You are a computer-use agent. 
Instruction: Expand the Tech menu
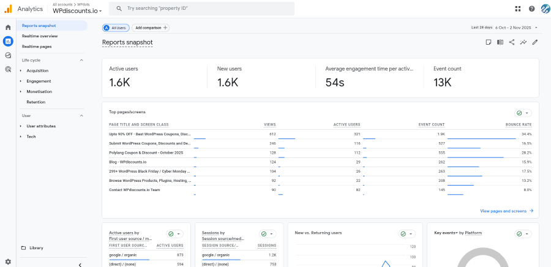(x=21, y=137)
